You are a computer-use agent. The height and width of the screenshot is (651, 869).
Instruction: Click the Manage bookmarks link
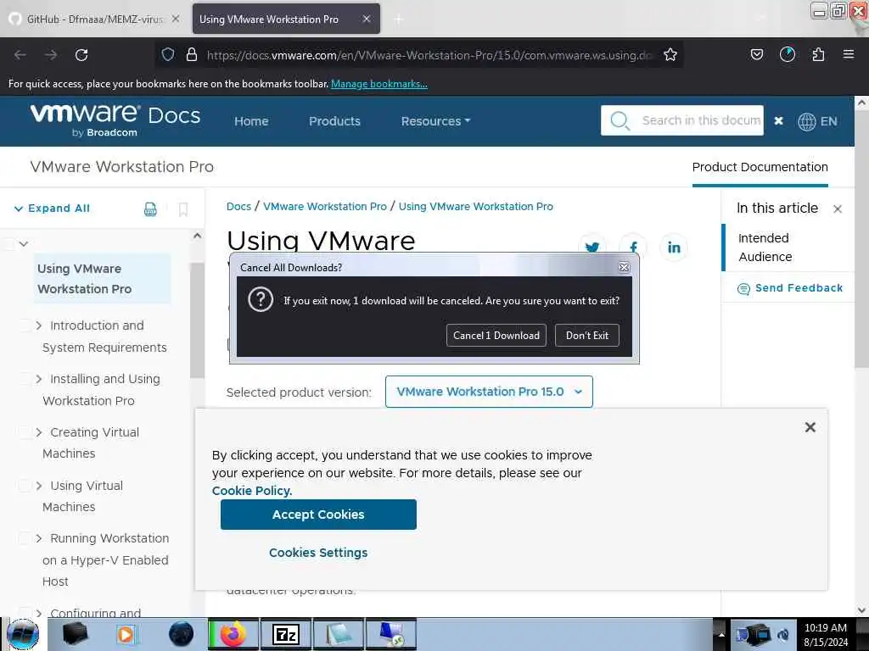pos(379,84)
